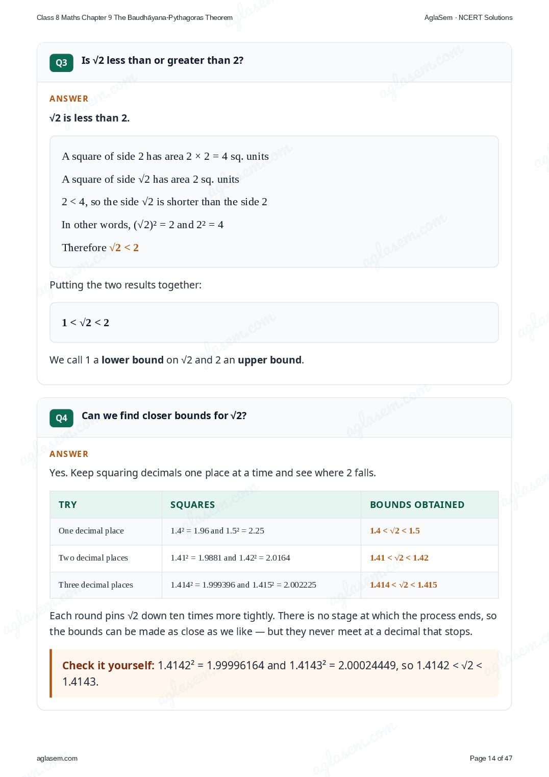The width and height of the screenshot is (549, 777).
Task: Click the ANSWER label under Q4
Action: coord(69,454)
